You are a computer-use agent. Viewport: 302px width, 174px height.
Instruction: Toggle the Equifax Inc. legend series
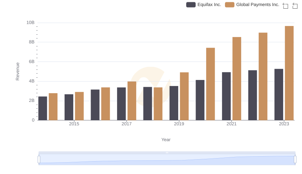(x=203, y=5)
